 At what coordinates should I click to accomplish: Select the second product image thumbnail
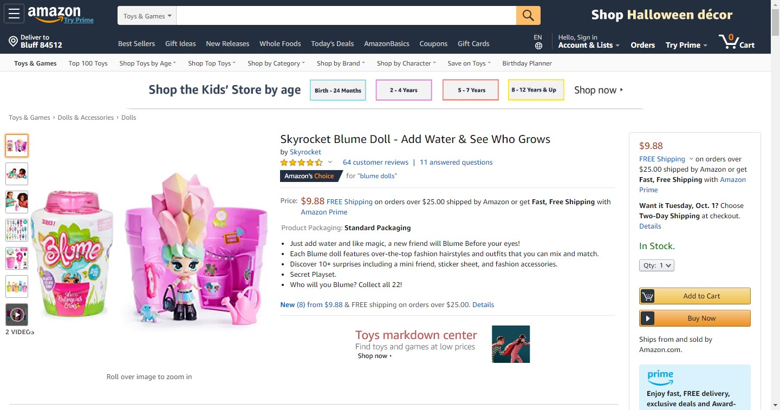pos(17,174)
